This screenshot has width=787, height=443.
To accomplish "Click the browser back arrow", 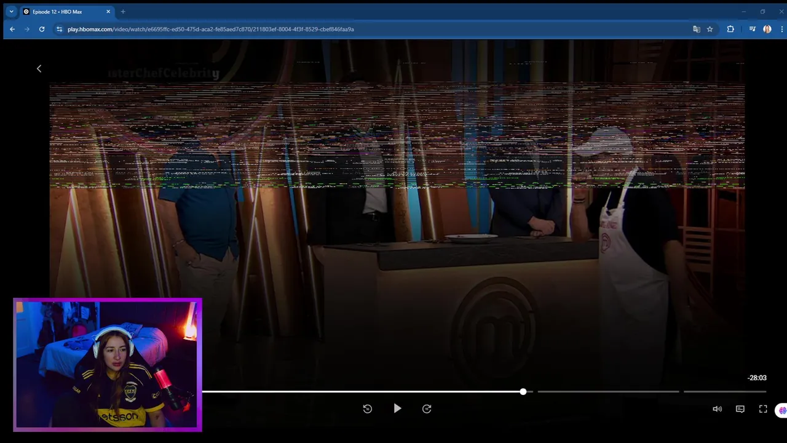I will [12, 29].
